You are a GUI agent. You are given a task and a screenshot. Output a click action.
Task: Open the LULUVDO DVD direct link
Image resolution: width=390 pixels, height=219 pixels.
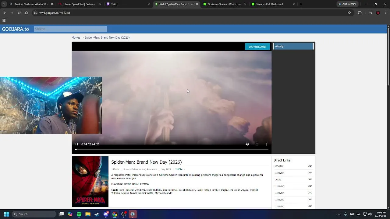point(293,193)
